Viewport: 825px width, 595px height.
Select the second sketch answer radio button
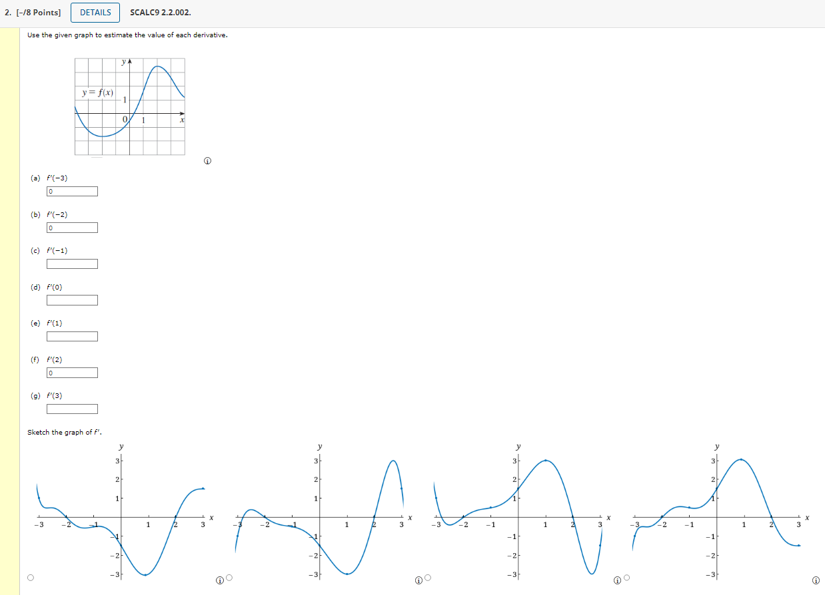click(x=229, y=578)
